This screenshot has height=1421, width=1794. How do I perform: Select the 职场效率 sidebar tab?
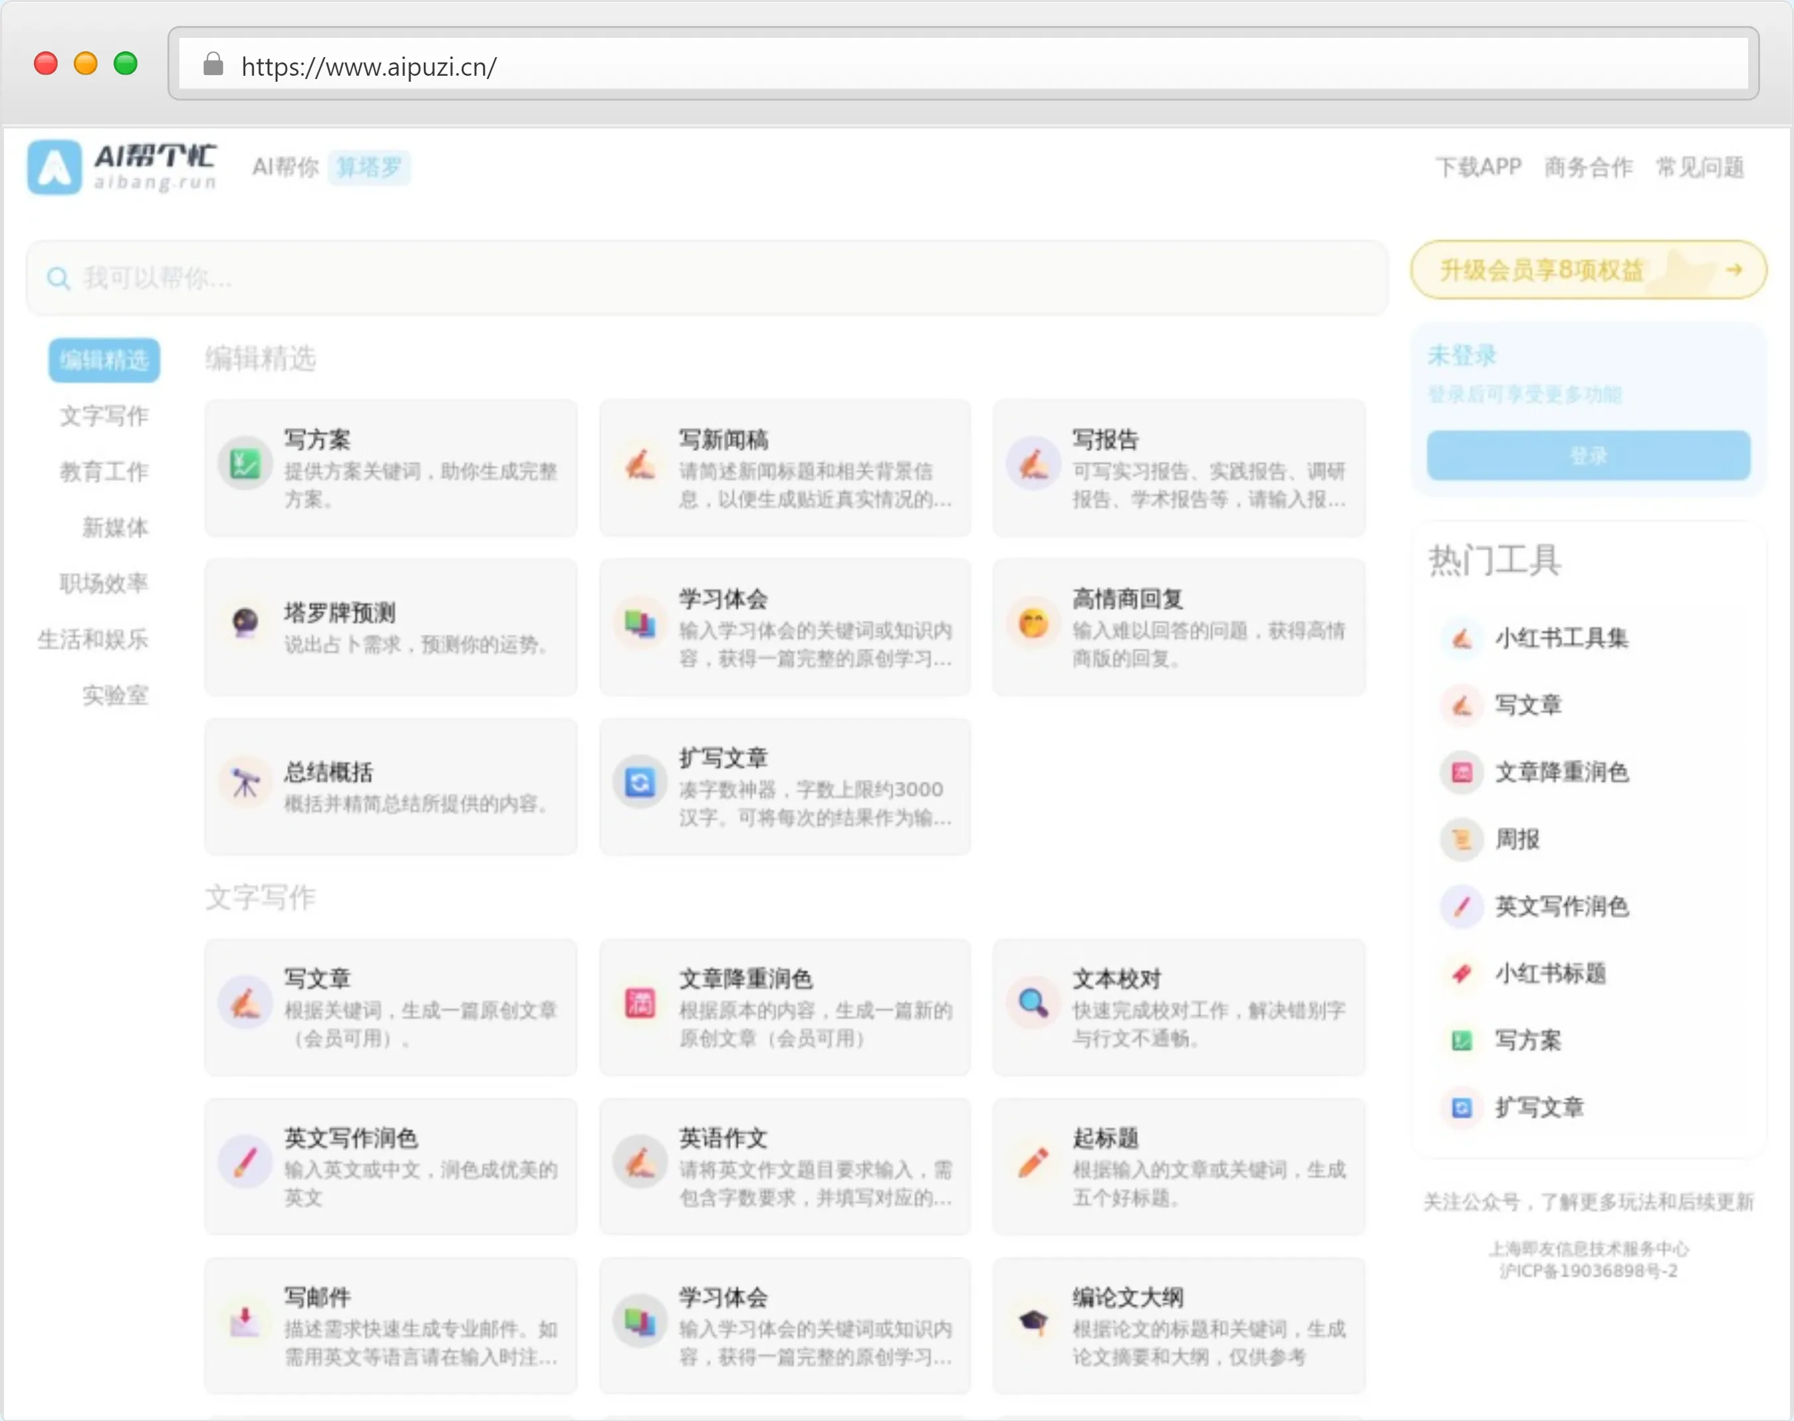tap(104, 583)
